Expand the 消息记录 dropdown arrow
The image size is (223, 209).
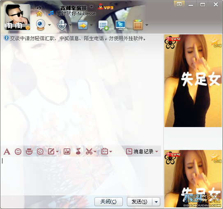tap(156, 152)
